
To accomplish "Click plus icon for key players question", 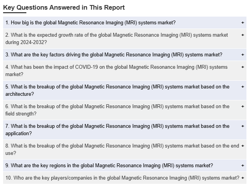I will click(243, 178).
